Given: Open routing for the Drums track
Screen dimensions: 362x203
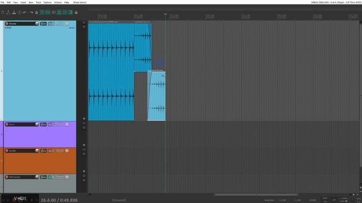Looking at the screenshot, I should tap(44, 24).
